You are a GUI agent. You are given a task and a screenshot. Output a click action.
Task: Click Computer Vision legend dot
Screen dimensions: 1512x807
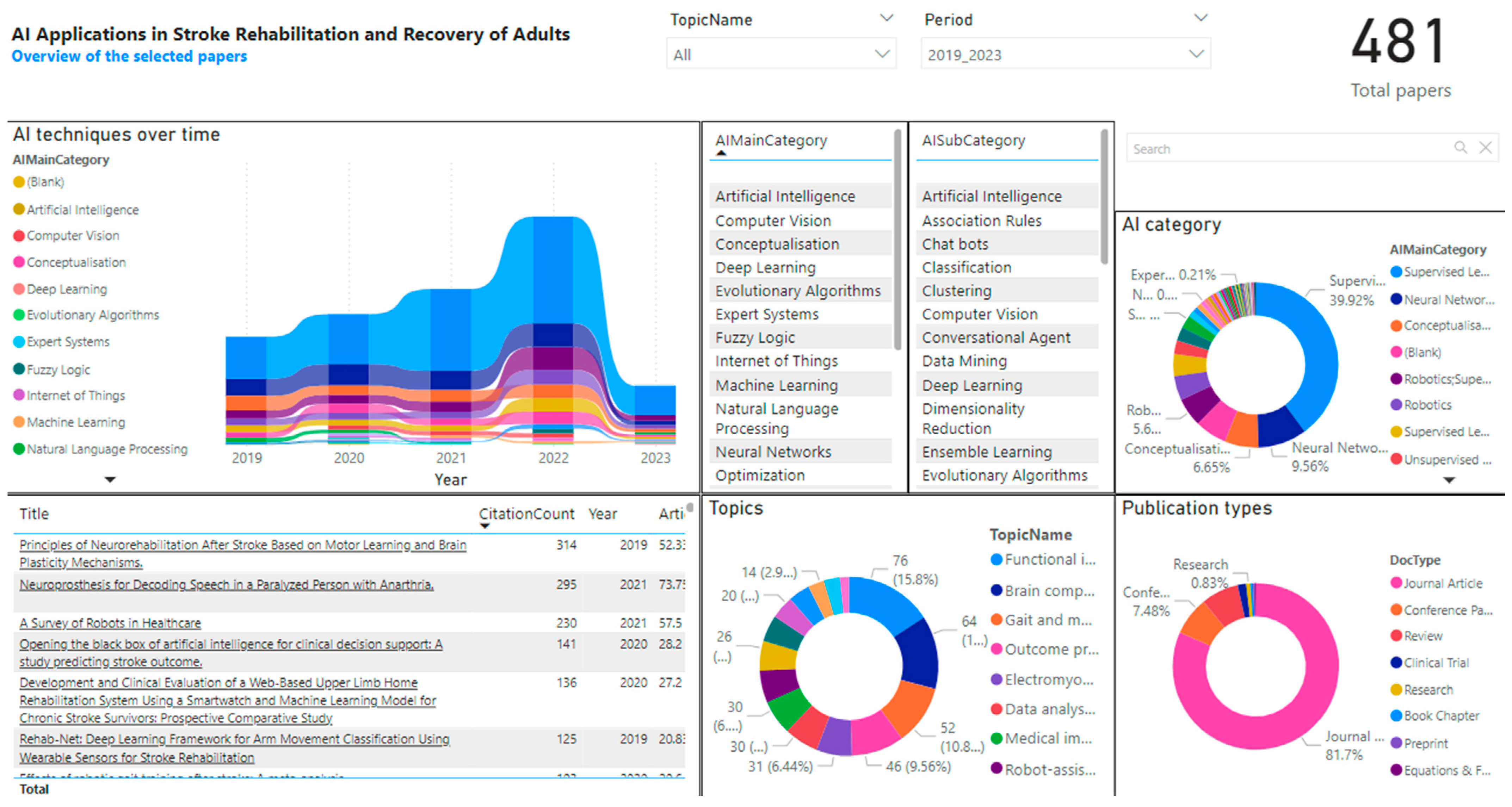[x=19, y=236]
